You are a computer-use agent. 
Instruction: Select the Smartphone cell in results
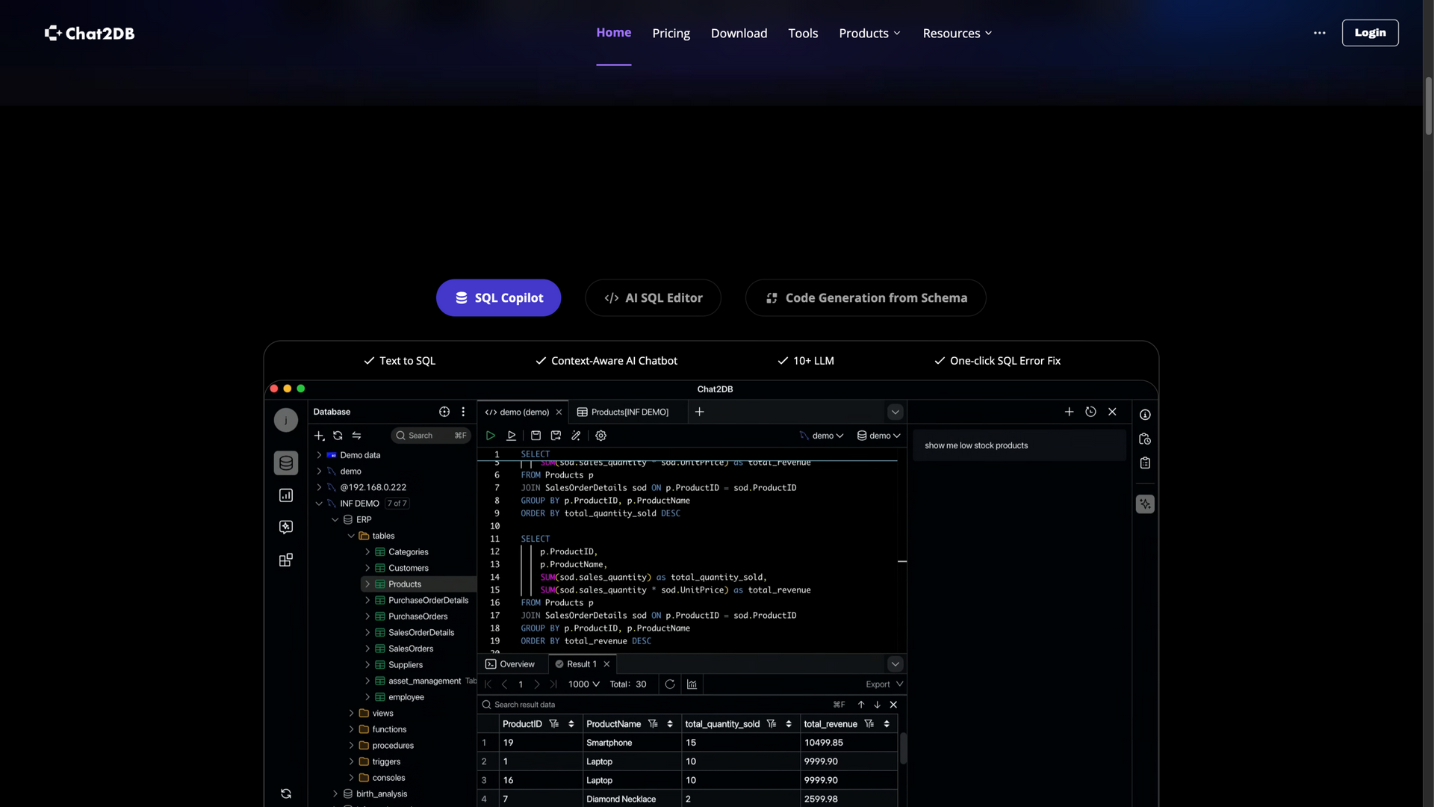(632, 743)
